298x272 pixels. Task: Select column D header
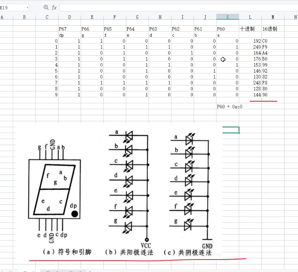(69, 17)
